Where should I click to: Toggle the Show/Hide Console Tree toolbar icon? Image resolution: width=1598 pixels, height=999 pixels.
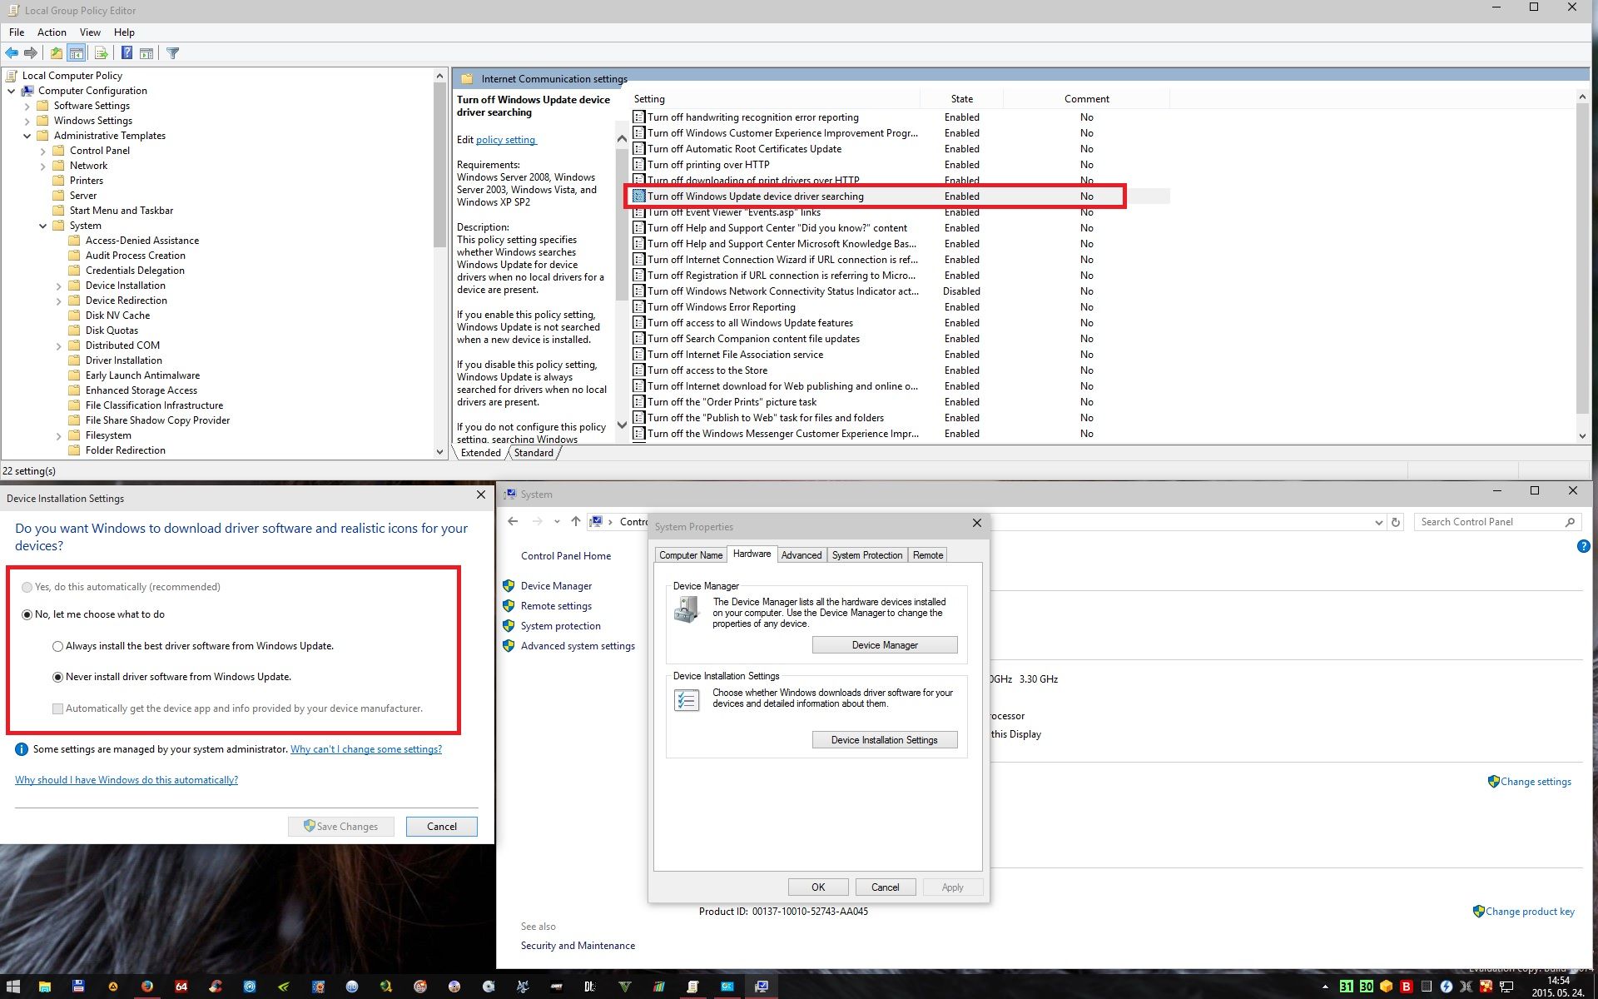pyautogui.click(x=77, y=53)
